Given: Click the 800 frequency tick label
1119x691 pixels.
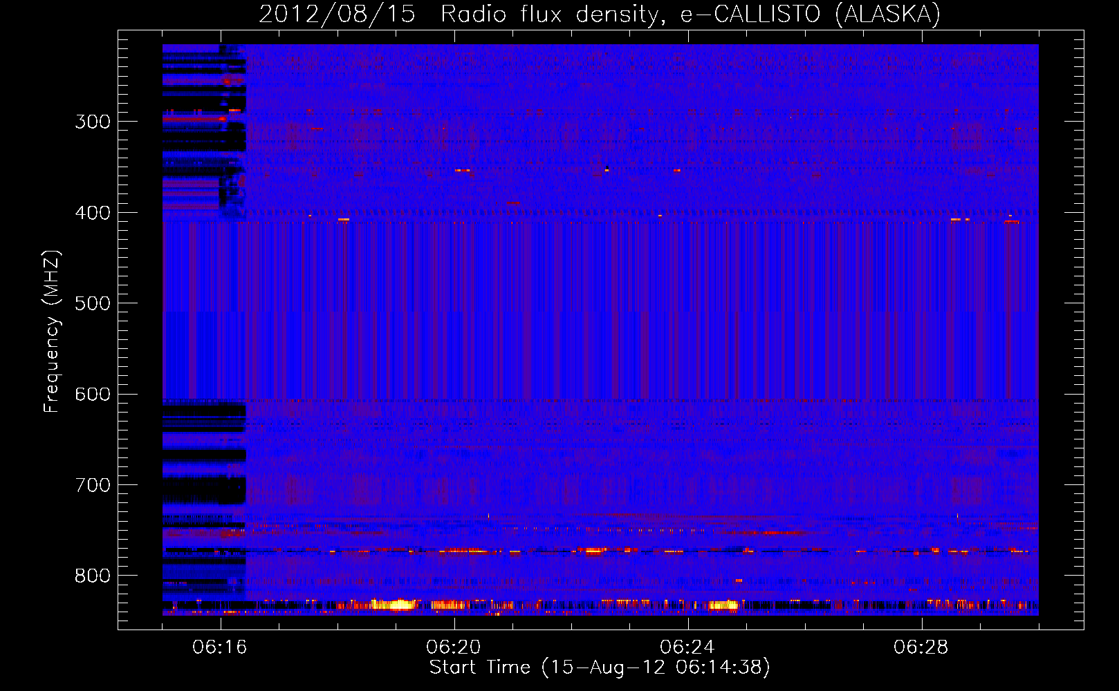Looking at the screenshot, I should coord(93,576).
